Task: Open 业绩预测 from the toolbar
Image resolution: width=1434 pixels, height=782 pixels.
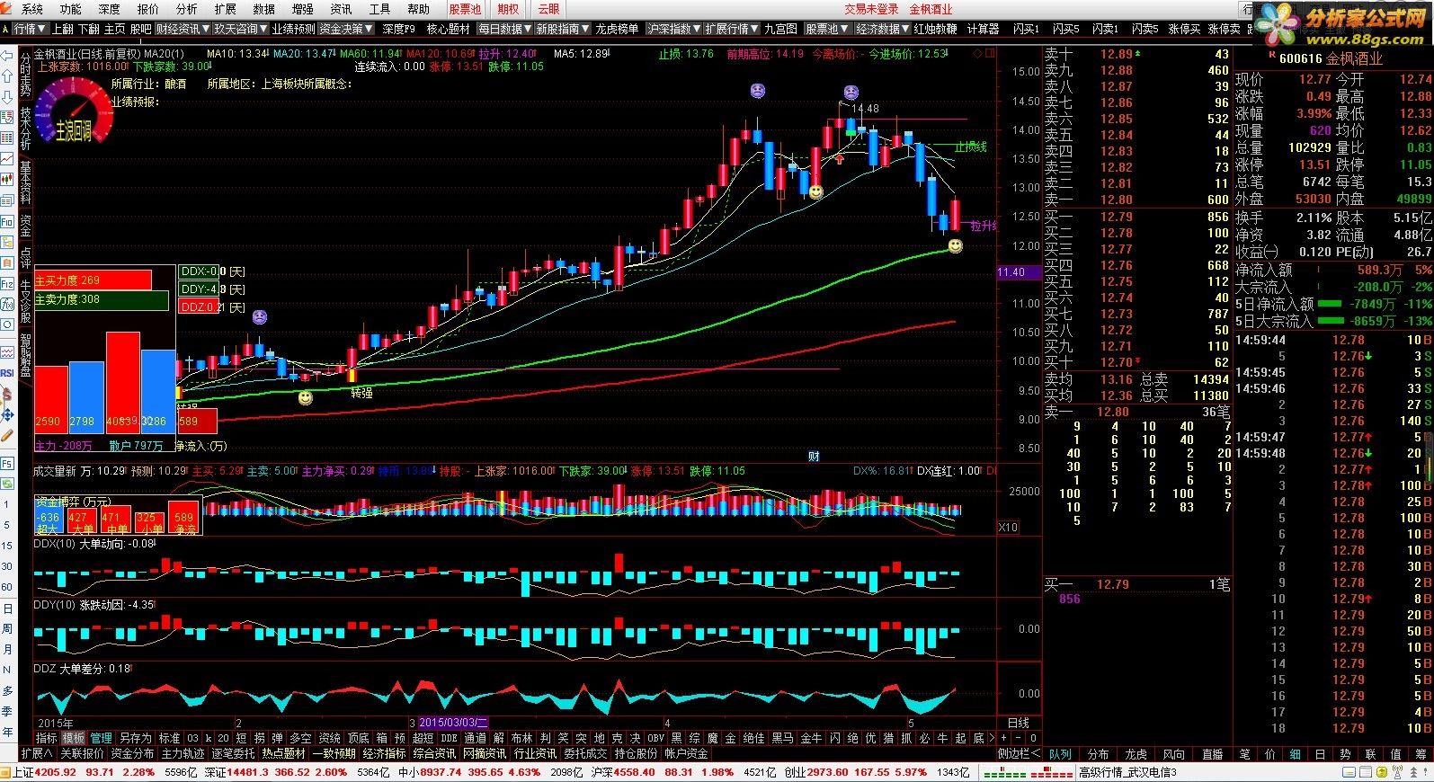Action: 293,29
